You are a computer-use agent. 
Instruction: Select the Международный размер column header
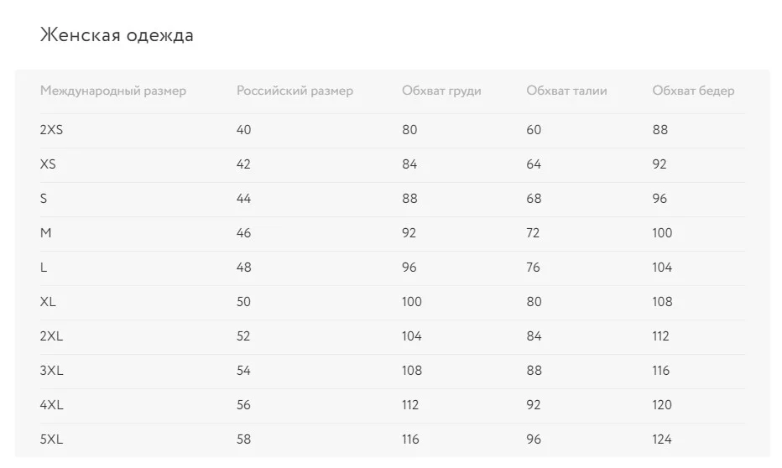pyautogui.click(x=113, y=91)
